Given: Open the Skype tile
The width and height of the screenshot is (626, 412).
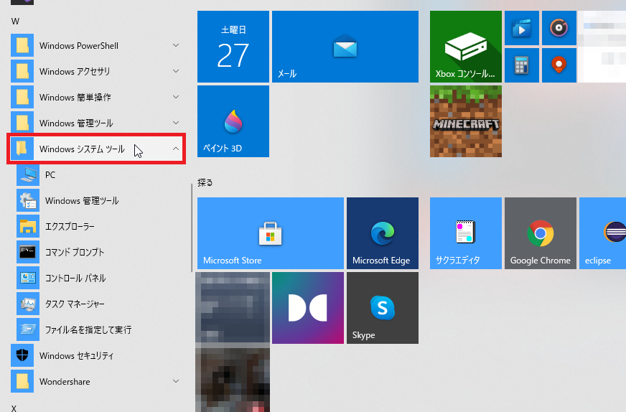Looking at the screenshot, I should [382, 308].
